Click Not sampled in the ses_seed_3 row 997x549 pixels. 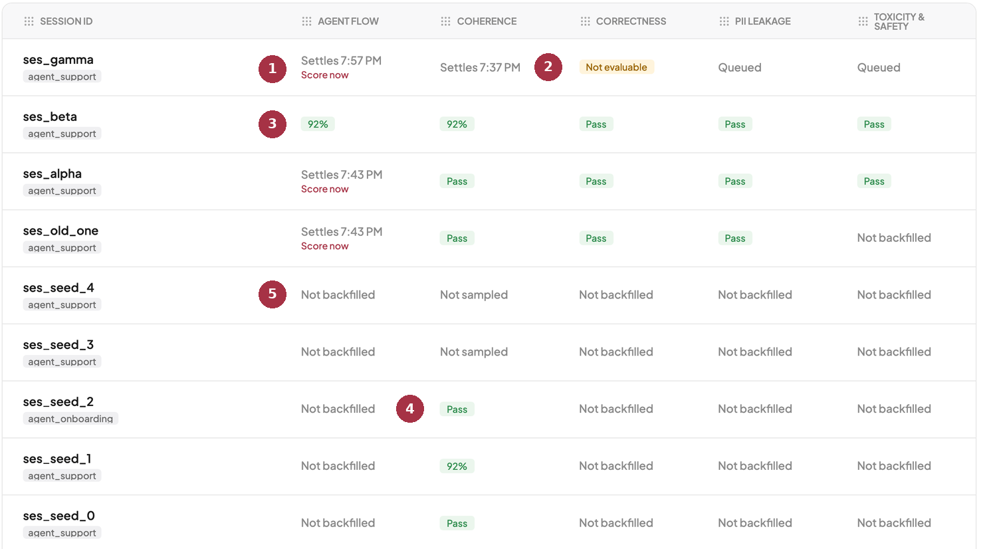point(474,352)
